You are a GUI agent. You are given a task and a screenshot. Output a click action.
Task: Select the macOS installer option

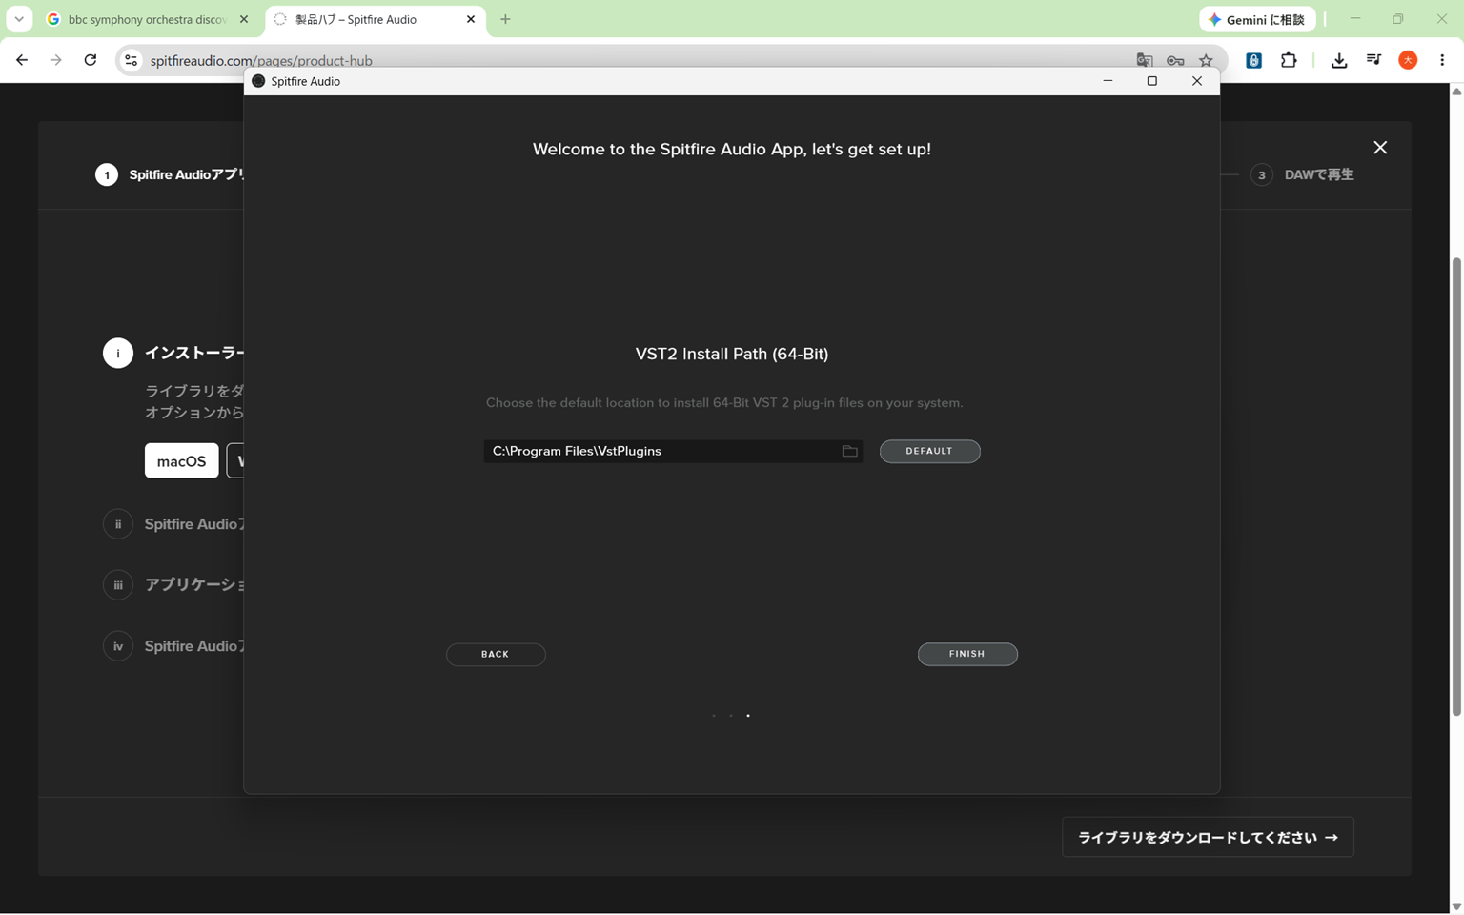(x=181, y=461)
